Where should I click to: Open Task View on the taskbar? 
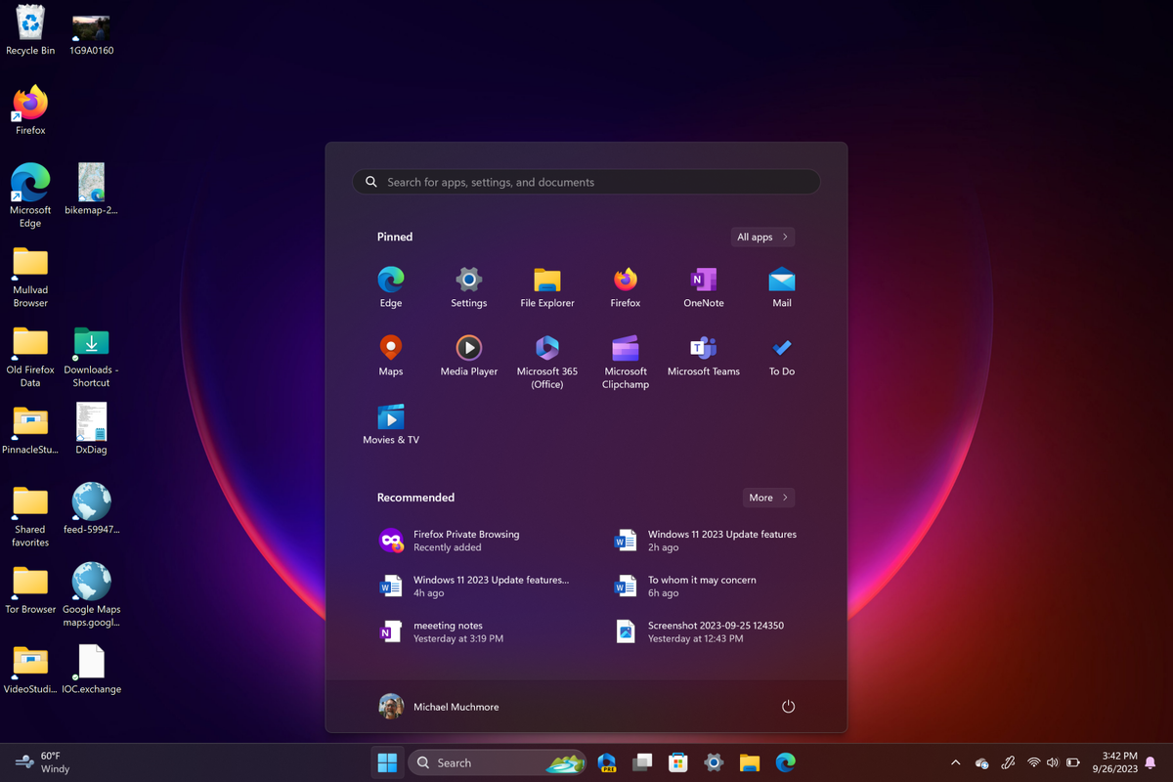(642, 762)
